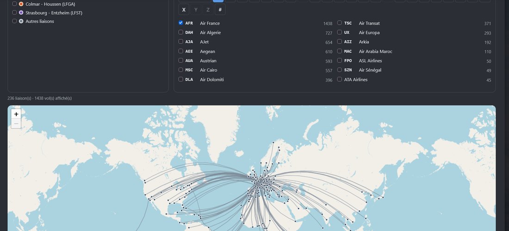
Task: Check the TSC Air Transat checkbox
Action: click(x=340, y=23)
